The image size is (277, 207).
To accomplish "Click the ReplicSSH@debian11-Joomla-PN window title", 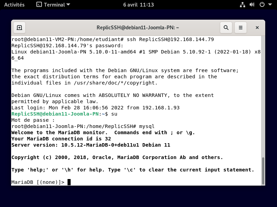I will [137, 28].
